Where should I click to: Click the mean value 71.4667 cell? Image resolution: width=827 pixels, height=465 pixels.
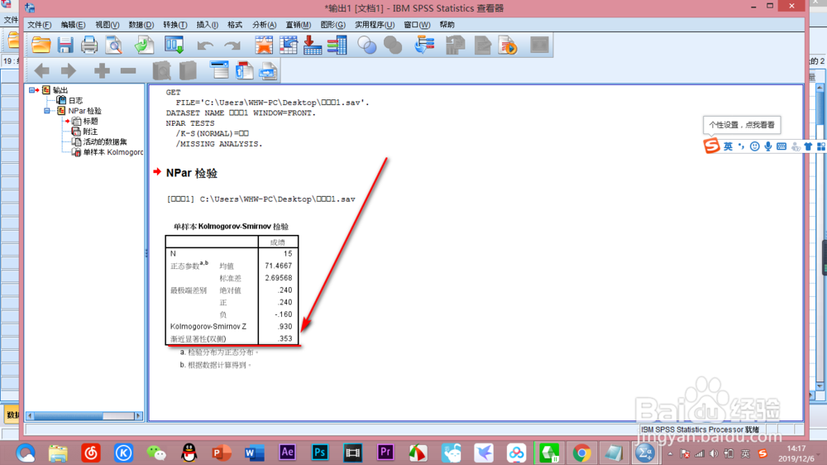[x=278, y=266]
